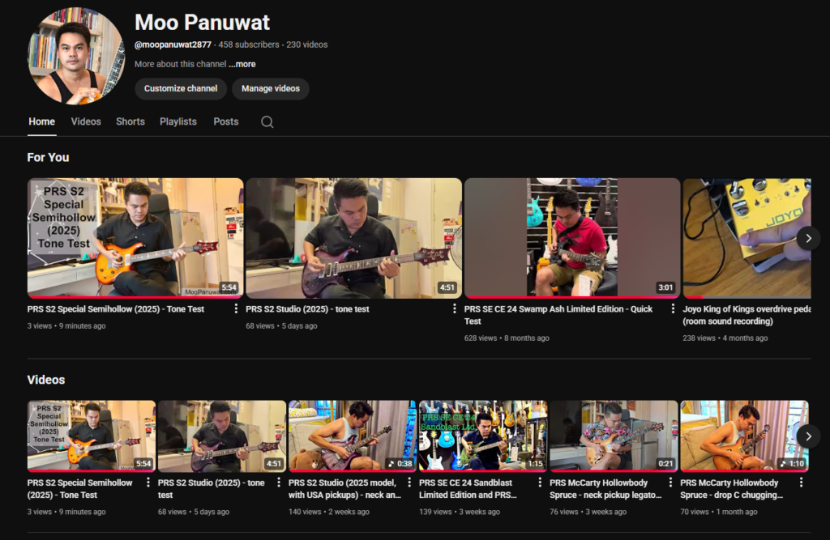Open three-dot menu for PRS S2 Studio (2025) - tone test in Videos row
830x540 pixels.
click(279, 483)
